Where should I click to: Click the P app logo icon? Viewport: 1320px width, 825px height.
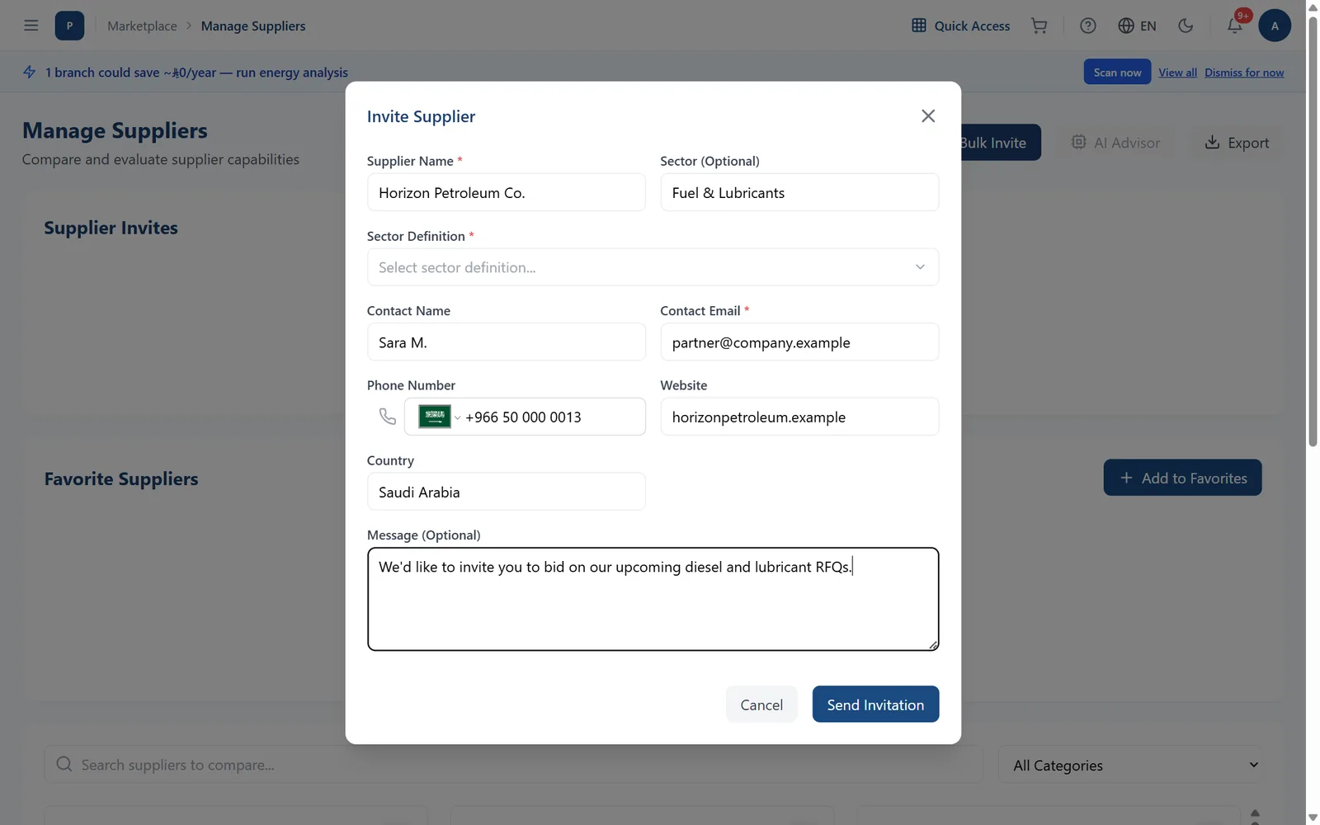(69, 26)
